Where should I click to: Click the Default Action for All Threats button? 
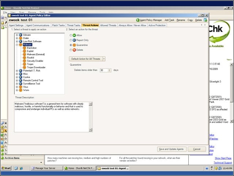(86, 59)
